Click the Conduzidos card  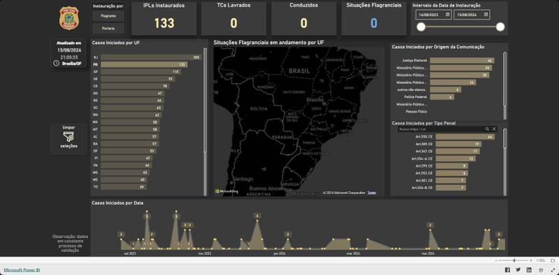pyautogui.click(x=304, y=19)
